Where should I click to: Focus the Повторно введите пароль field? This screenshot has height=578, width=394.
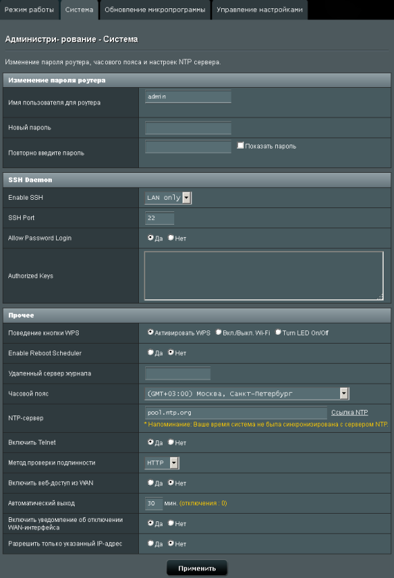188,147
